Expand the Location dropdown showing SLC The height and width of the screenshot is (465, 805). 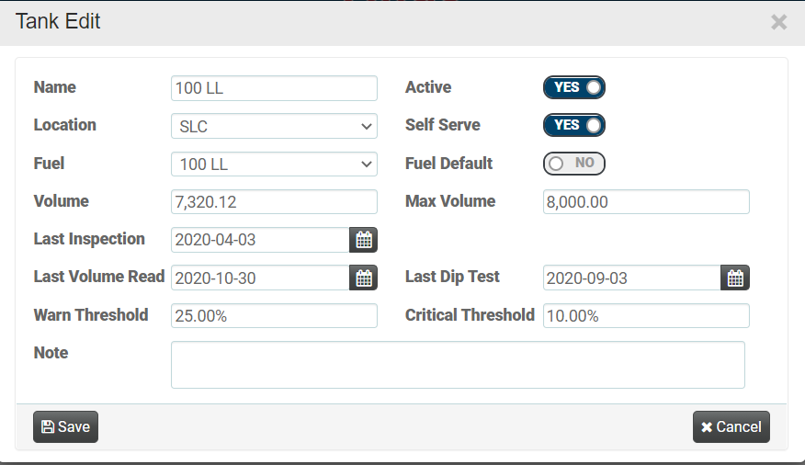tap(274, 126)
